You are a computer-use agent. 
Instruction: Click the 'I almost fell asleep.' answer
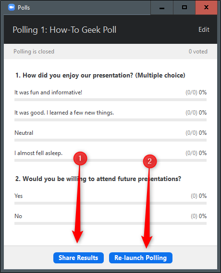pyautogui.click(x=38, y=153)
